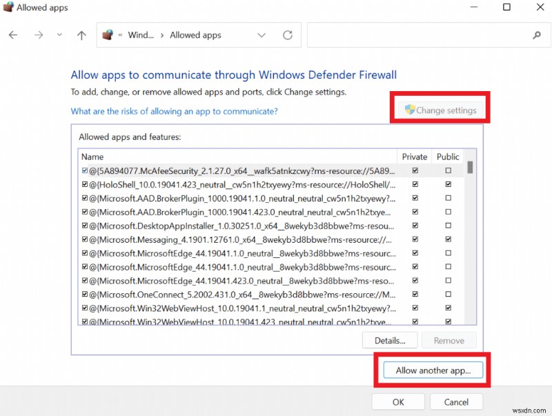This screenshot has height=416, width=552.
Task: Toggle Public checkbox for McAfeeSecurity
Action: point(448,170)
